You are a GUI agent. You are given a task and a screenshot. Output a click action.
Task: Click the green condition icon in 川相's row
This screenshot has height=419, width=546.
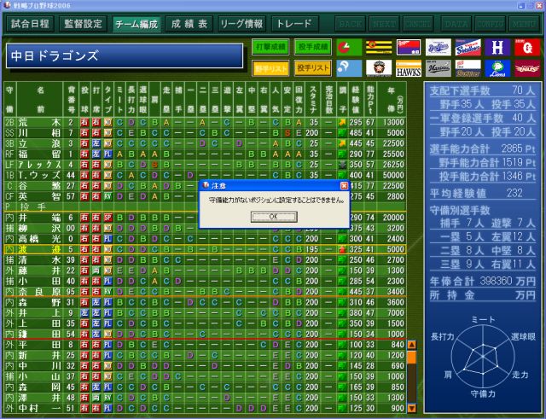tap(342, 133)
